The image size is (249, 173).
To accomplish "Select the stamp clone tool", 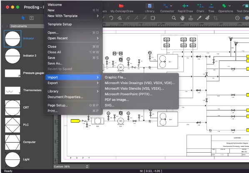I will pyautogui.click(x=191, y=18).
